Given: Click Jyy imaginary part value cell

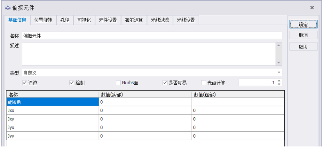Looking at the screenshot, I should tap(238, 136).
